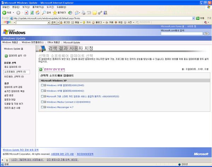Print the page with the printer icon
The image size is (212, 167).
pyautogui.click(x=83, y=13)
